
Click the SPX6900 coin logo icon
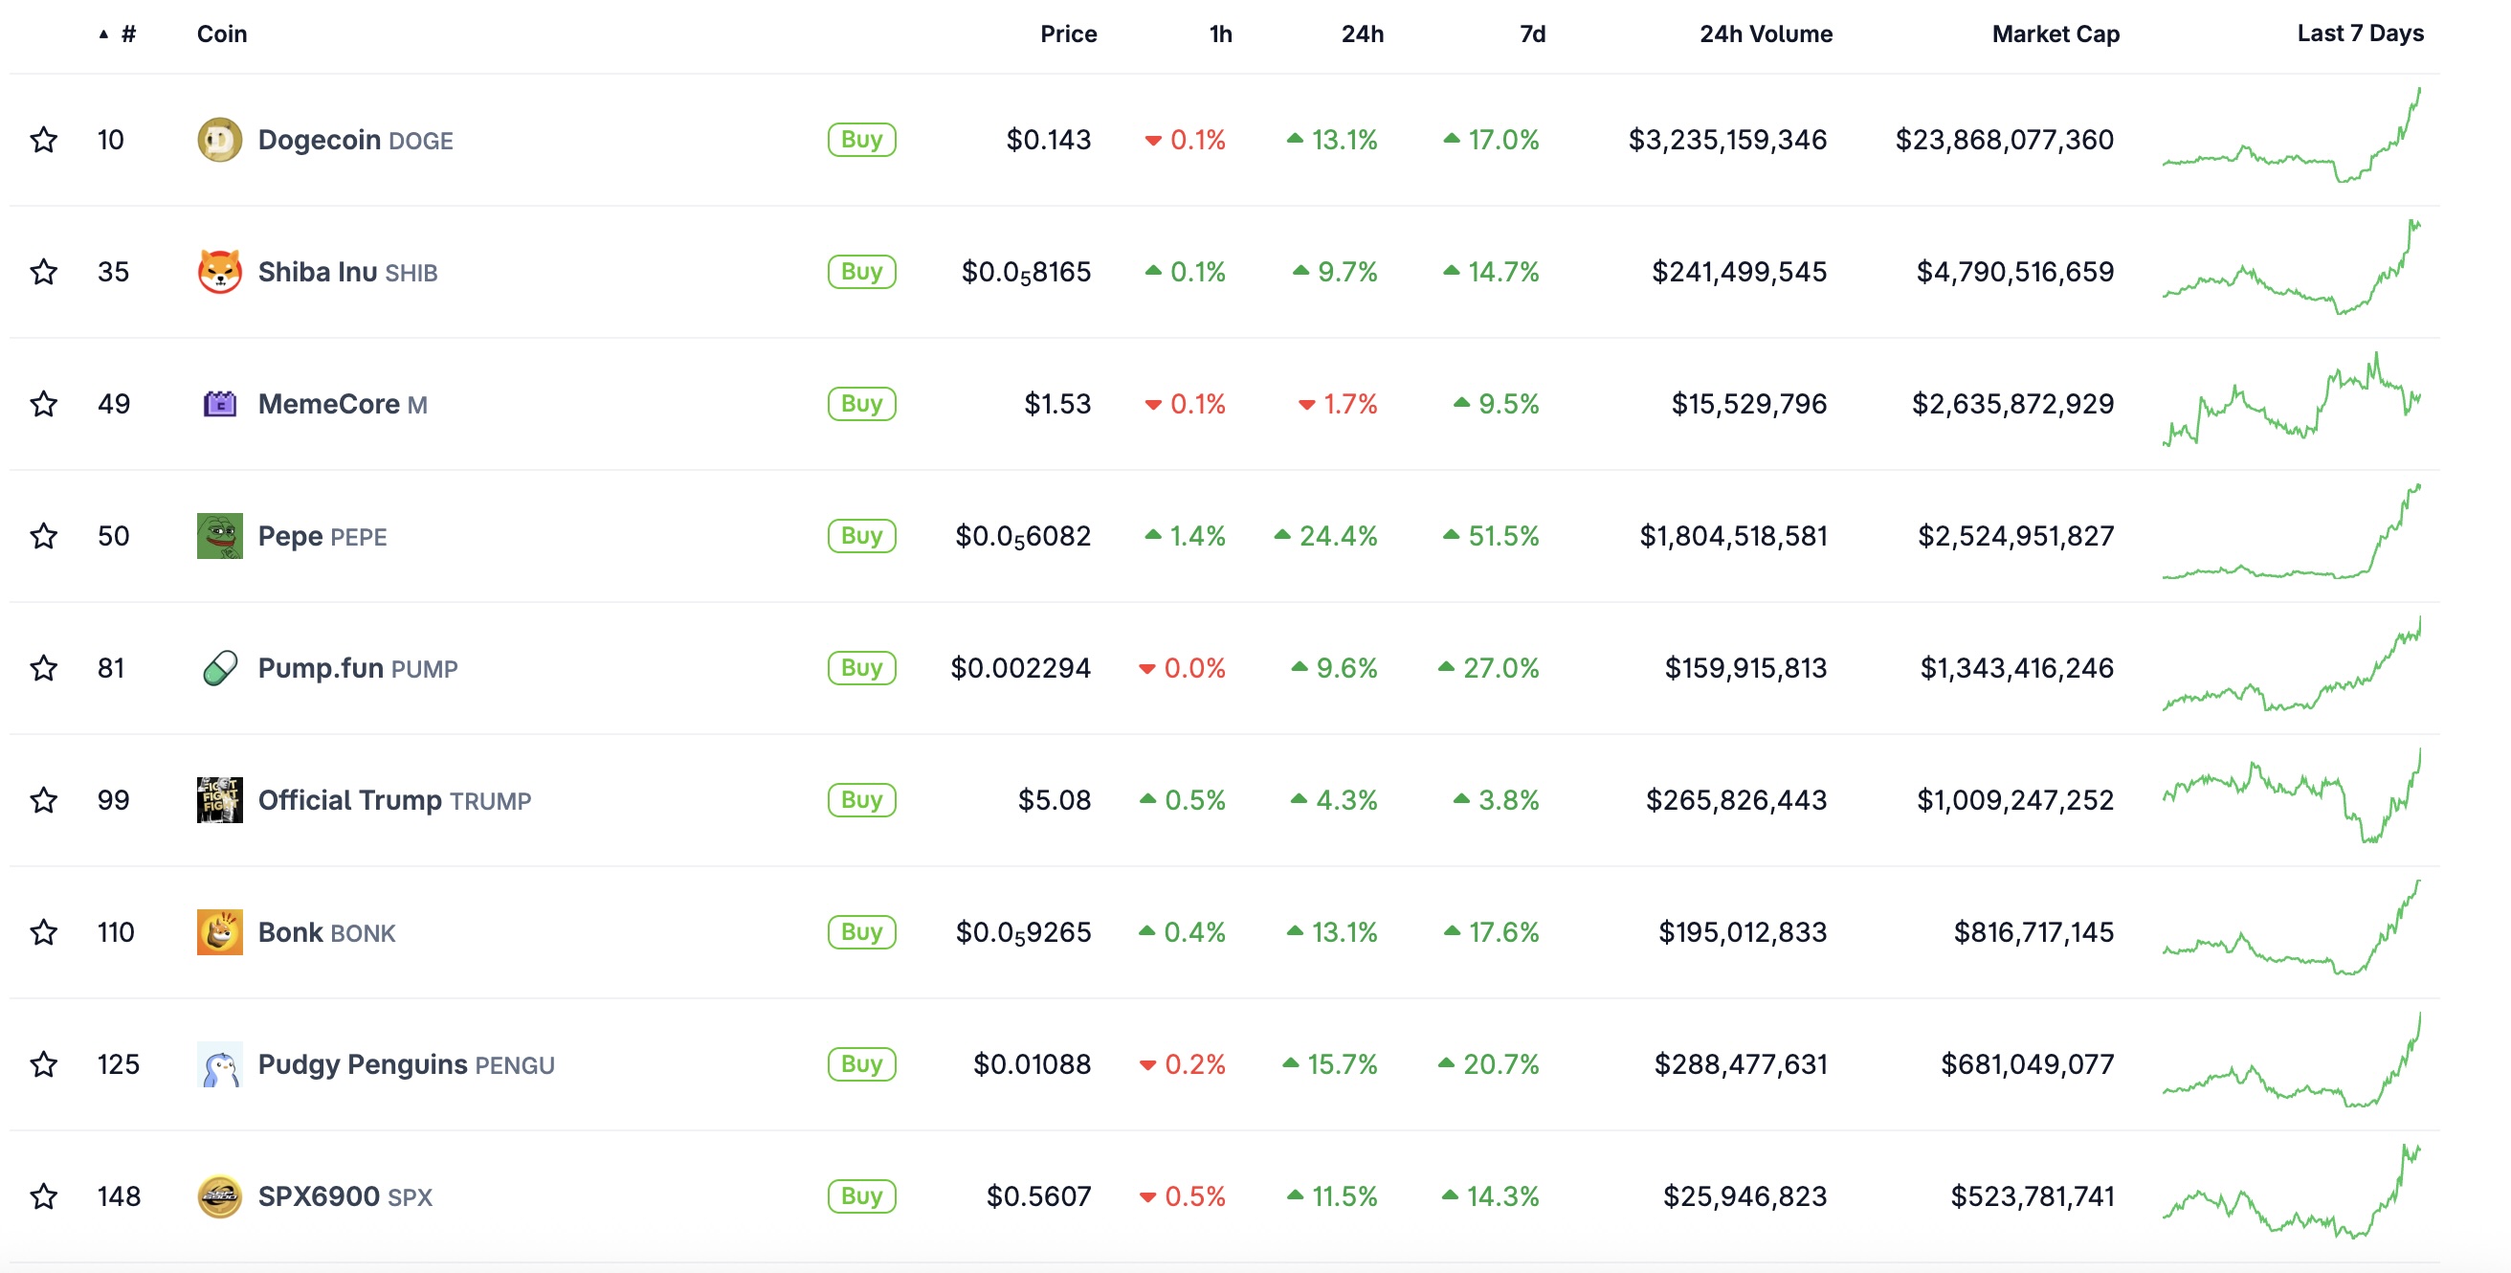(219, 1196)
